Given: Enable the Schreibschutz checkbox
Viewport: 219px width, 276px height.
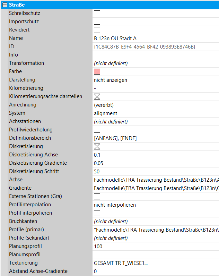Looking at the screenshot, I should coord(97,13).
